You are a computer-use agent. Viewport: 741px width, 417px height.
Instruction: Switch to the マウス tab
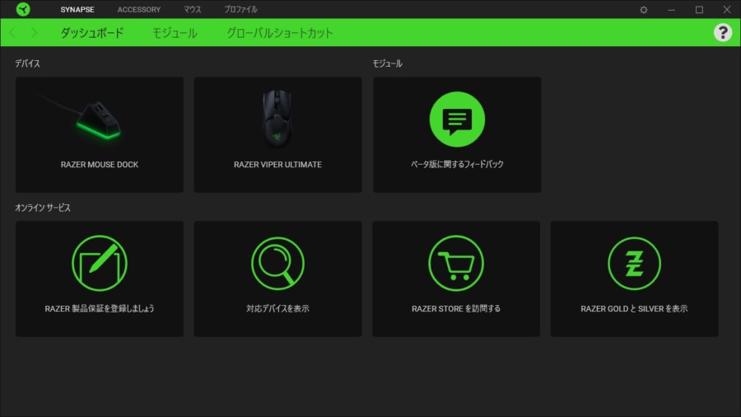(192, 10)
